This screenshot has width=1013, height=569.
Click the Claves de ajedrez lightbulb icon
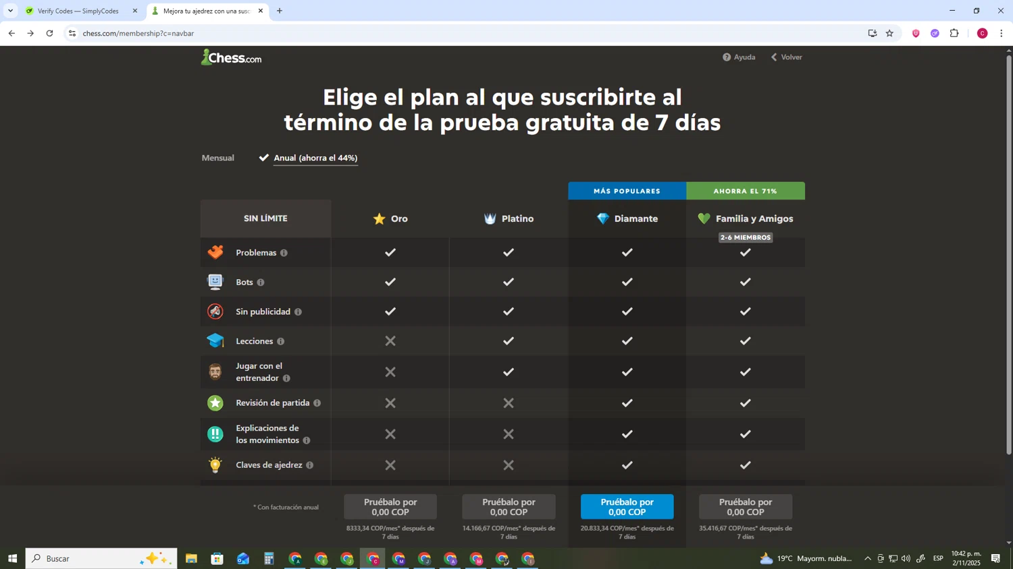click(x=215, y=465)
